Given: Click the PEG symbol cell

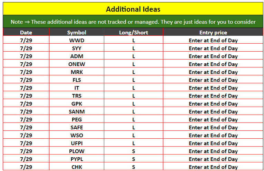Looking at the screenshot, I should pos(77,120).
